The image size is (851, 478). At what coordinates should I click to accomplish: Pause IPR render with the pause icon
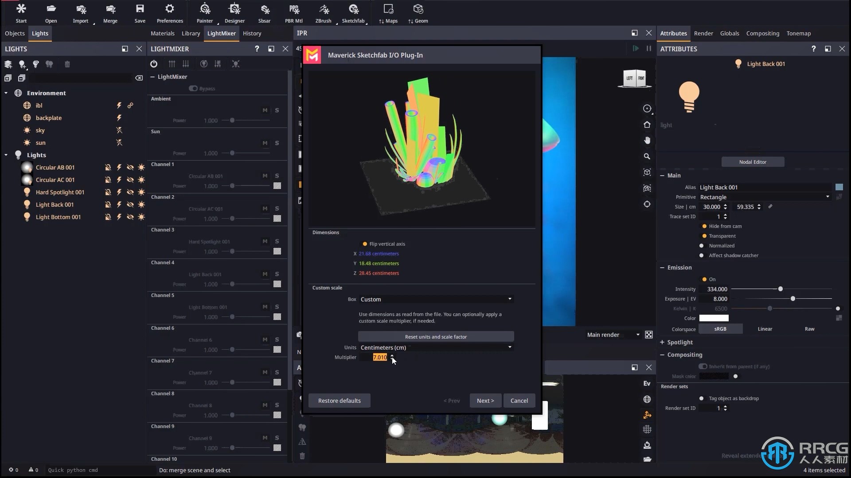click(x=649, y=48)
